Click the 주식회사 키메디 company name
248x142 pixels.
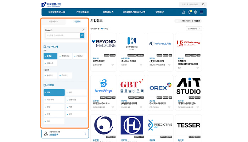[x=128, y=61]
